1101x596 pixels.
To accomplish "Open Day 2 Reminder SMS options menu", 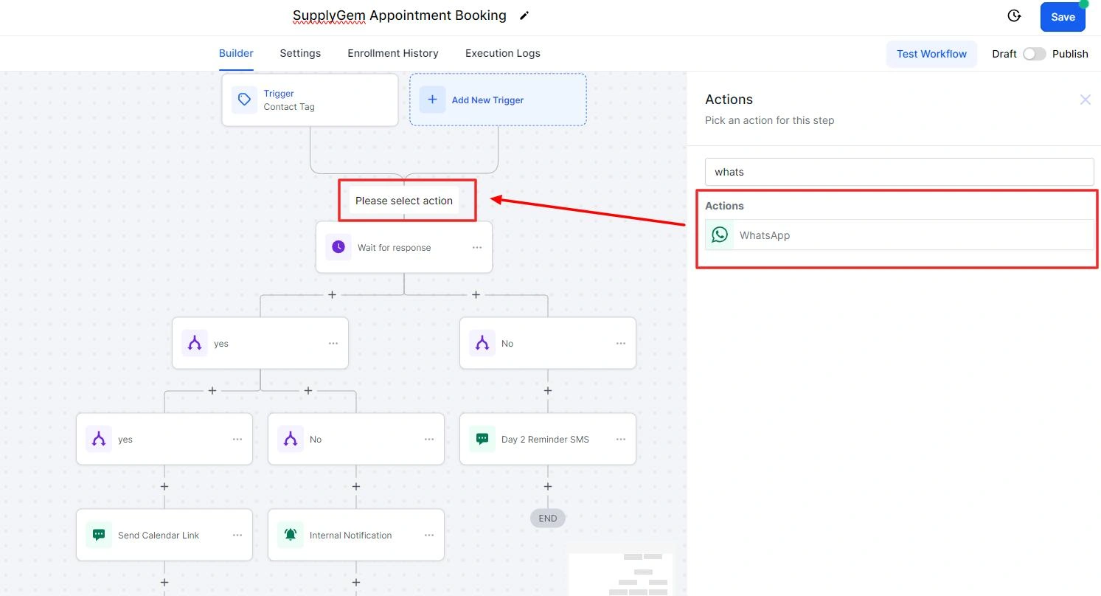I will click(x=621, y=440).
